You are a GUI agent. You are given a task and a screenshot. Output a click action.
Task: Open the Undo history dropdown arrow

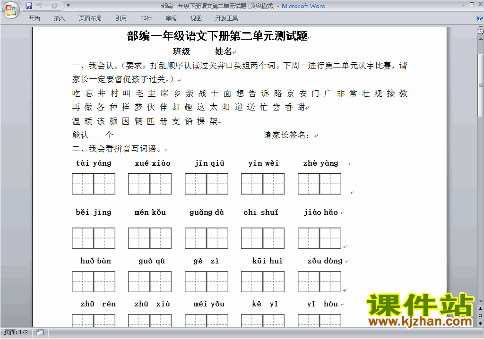click(46, 6)
